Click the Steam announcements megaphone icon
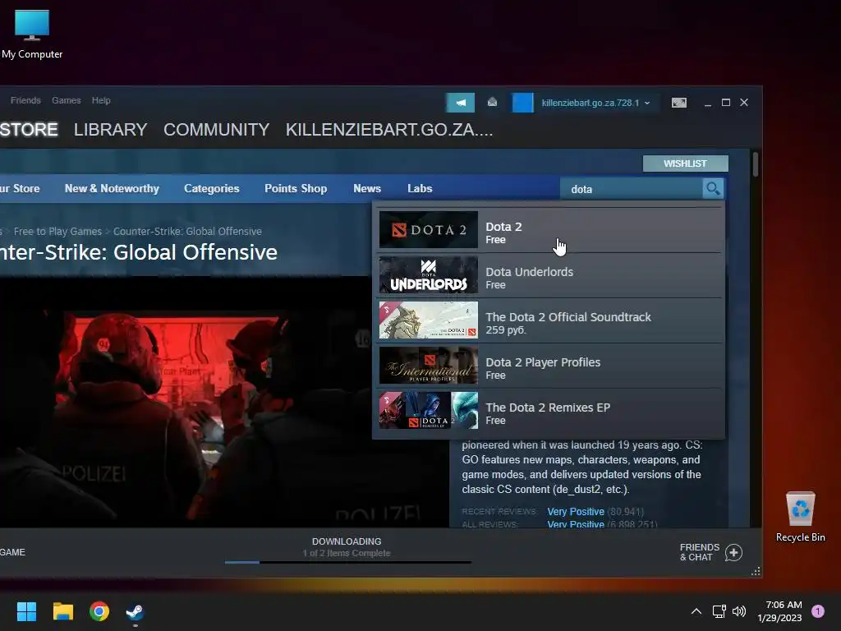This screenshot has height=631, width=841. (460, 103)
